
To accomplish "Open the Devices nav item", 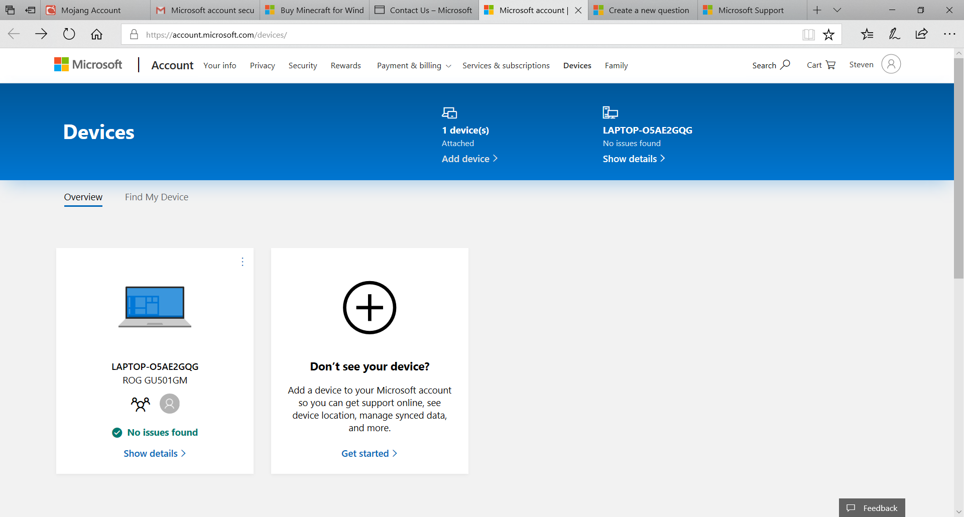I will pyautogui.click(x=577, y=65).
